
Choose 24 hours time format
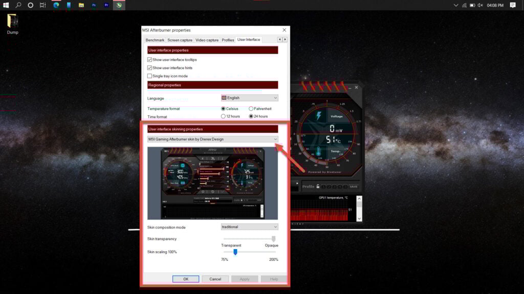click(x=251, y=116)
